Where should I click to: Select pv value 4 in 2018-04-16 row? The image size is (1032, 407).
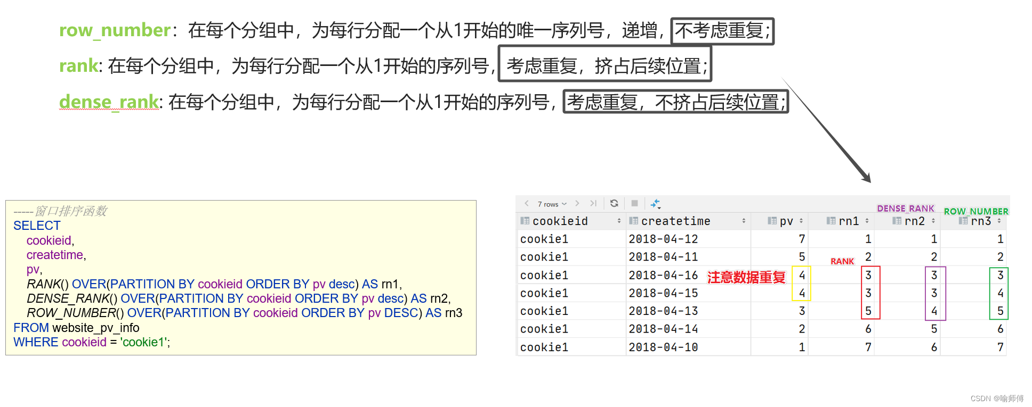click(802, 275)
